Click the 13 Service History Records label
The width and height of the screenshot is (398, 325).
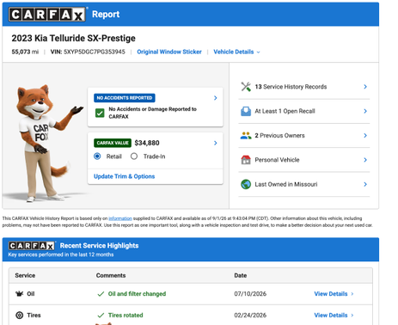pos(291,87)
